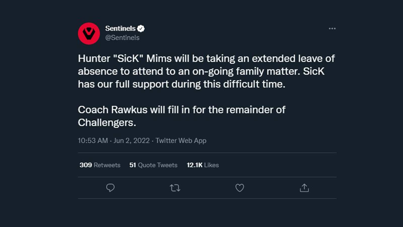Viewport: 403px width, 227px height.
Task: Click the tweet's first paragraph about SicK
Action: (x=201, y=71)
